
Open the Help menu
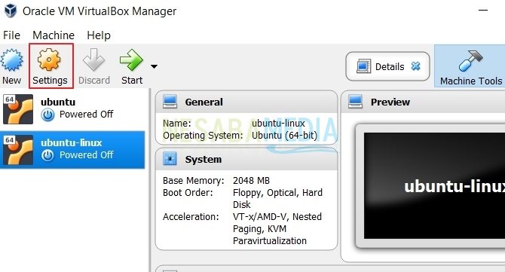click(99, 35)
